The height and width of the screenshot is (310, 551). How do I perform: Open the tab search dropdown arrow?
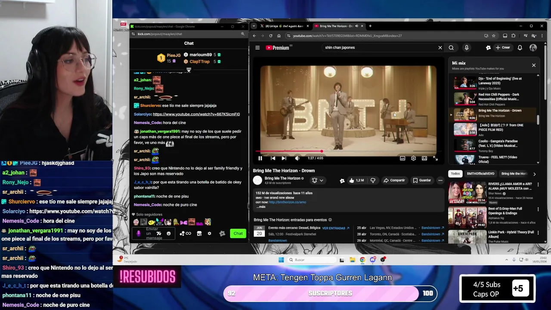pos(254,26)
